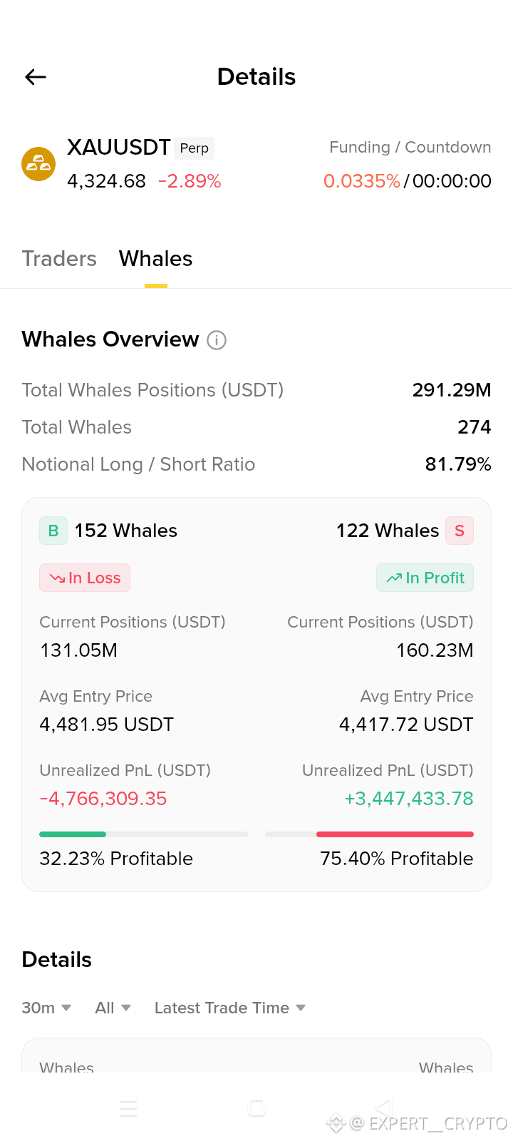The height and width of the screenshot is (1141, 513).
Task: Open the All filter dropdown
Action: point(113,1008)
